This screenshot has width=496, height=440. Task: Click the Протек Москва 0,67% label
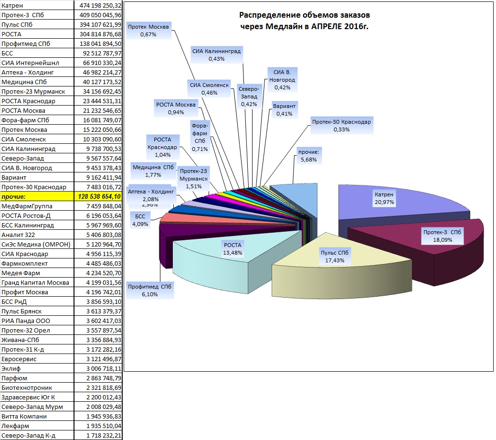point(148,31)
